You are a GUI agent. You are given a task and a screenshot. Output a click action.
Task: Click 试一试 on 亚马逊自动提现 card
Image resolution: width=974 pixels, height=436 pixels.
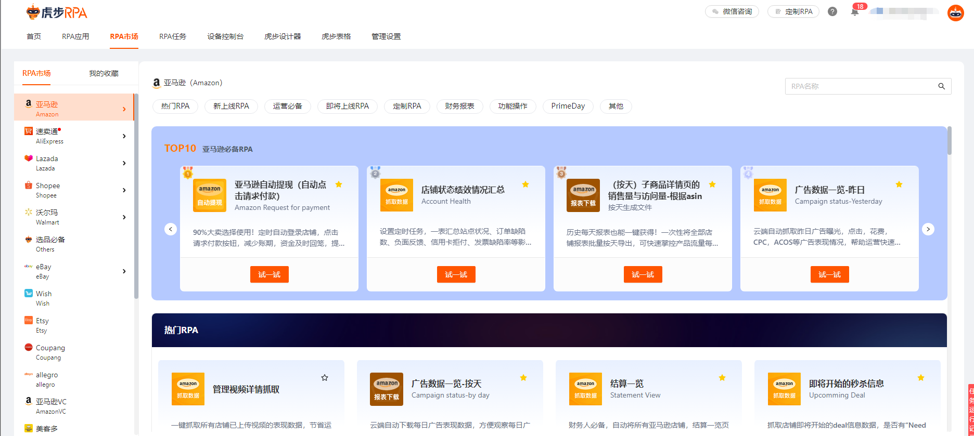click(x=270, y=274)
